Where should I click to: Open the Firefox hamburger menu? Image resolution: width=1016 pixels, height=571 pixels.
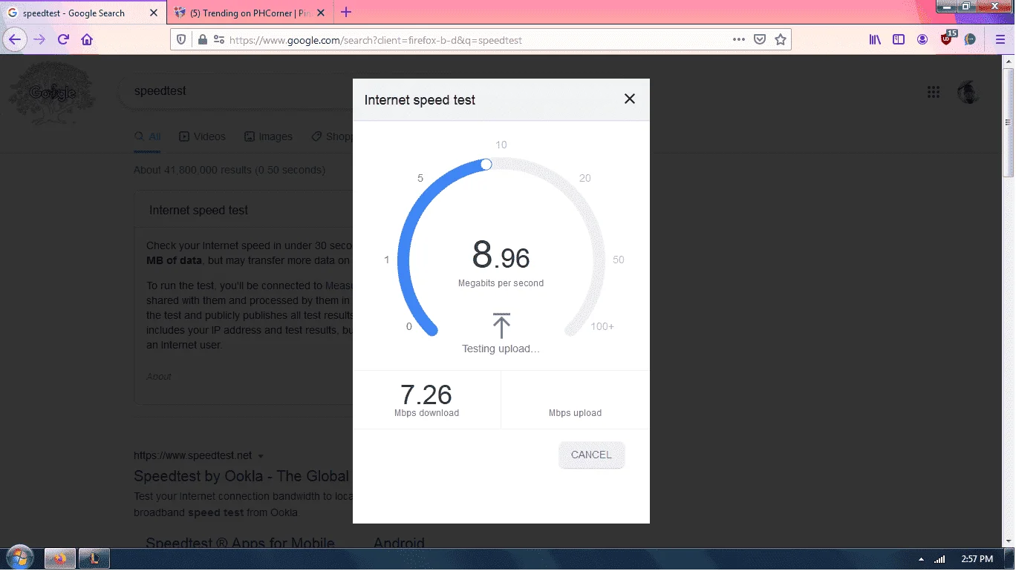pyautogui.click(x=1000, y=40)
